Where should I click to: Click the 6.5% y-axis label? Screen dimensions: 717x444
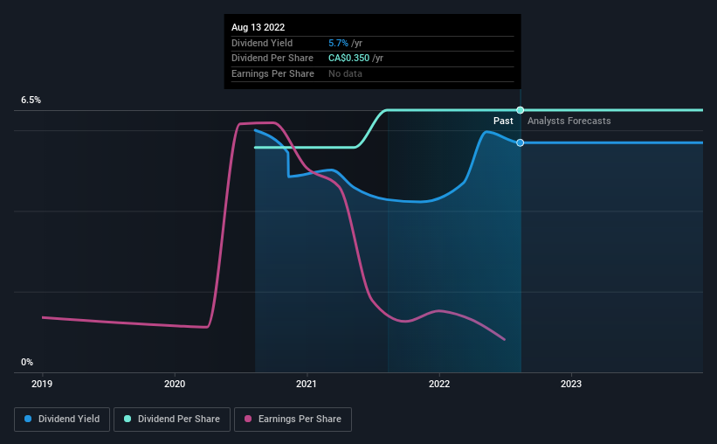pos(31,100)
